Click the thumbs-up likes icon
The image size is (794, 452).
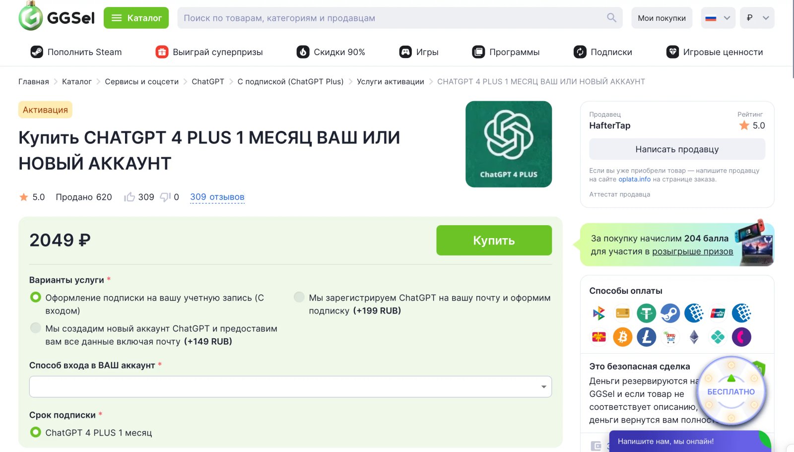tap(130, 197)
